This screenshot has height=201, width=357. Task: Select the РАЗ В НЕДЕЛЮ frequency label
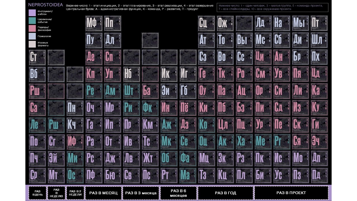coord(56,193)
